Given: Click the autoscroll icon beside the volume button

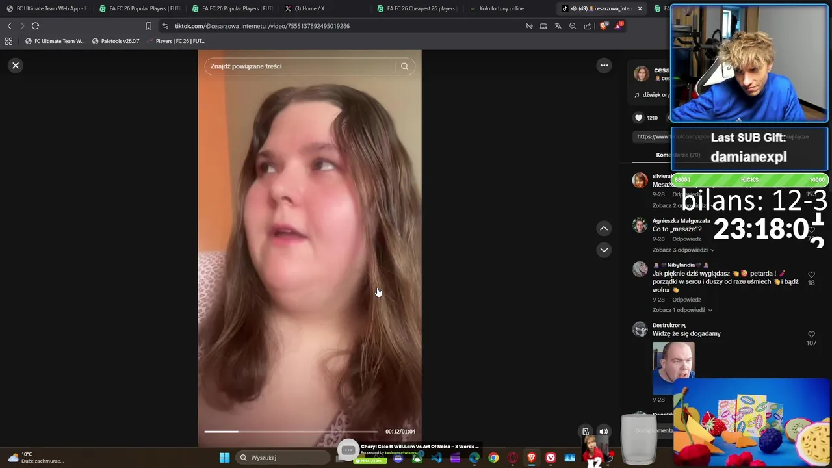Looking at the screenshot, I should pyautogui.click(x=586, y=432).
